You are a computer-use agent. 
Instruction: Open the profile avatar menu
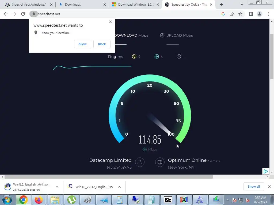260,14
